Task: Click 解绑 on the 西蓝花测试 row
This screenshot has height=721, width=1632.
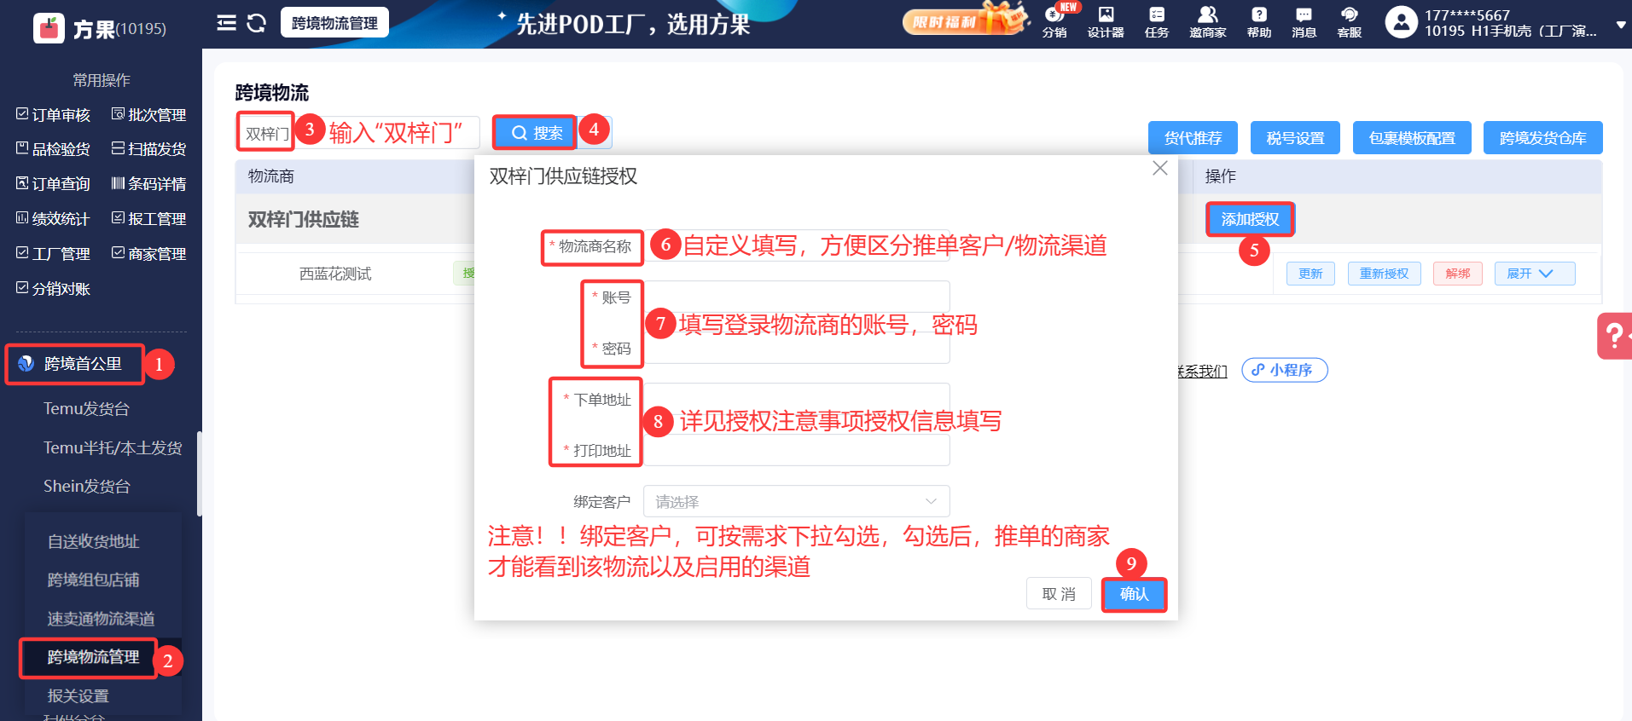Action: point(1458,274)
